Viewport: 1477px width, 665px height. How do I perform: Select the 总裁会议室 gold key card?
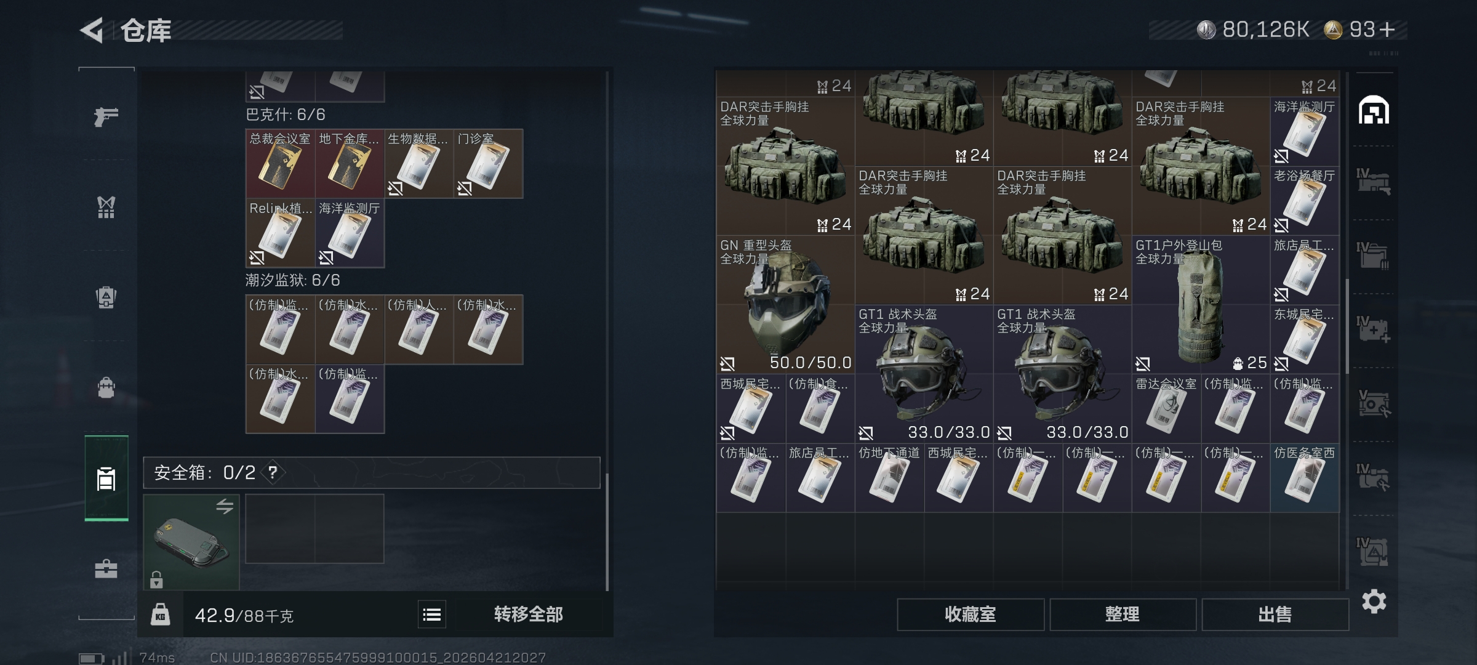(280, 163)
